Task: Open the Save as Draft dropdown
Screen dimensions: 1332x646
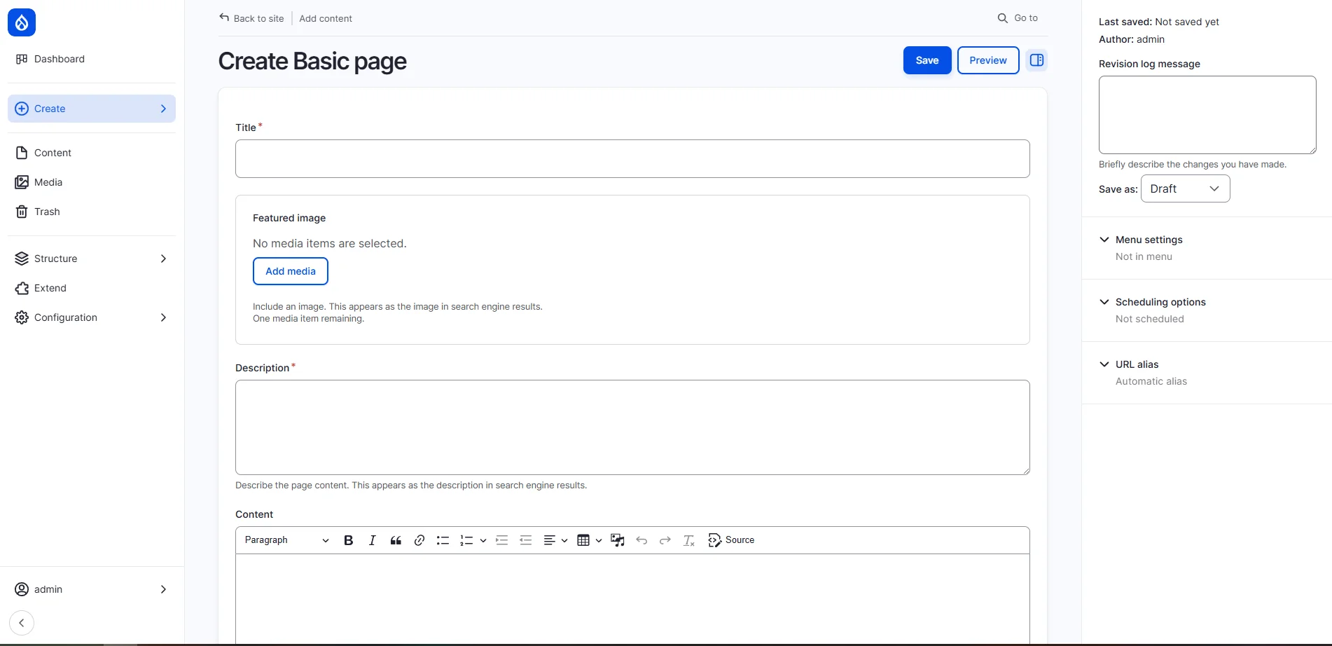Action: (1185, 188)
